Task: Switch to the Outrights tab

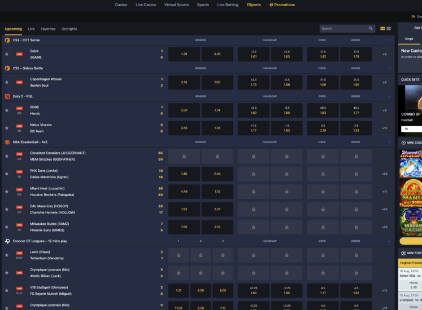Action: pyautogui.click(x=69, y=29)
